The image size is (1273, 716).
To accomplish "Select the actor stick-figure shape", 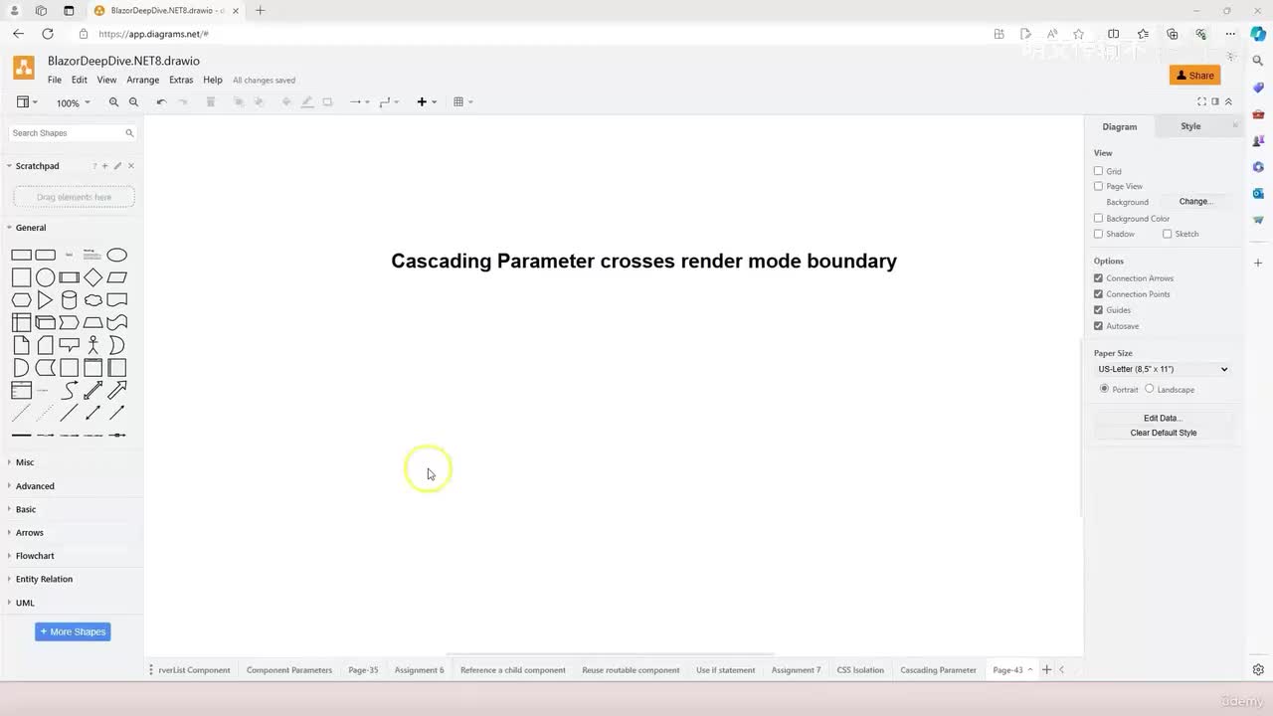I will pos(92,345).
